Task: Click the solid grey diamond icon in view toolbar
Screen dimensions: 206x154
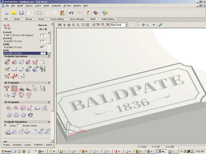Action: [143, 25]
